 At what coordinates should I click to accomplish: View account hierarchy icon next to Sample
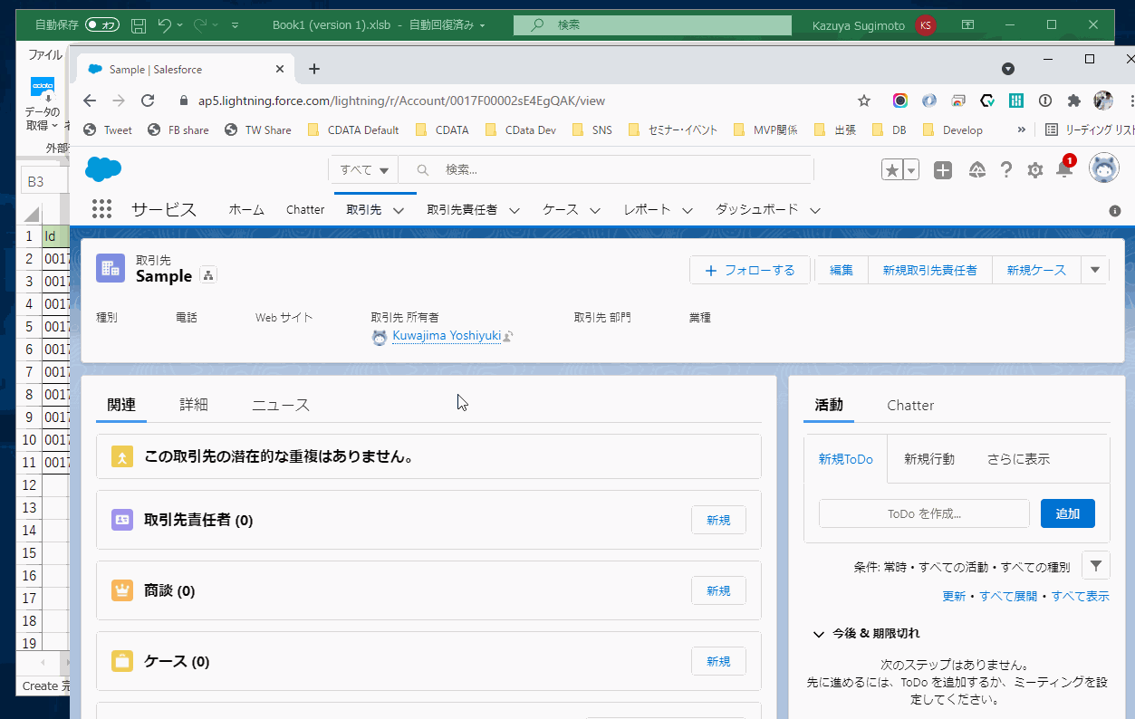pyautogui.click(x=207, y=275)
